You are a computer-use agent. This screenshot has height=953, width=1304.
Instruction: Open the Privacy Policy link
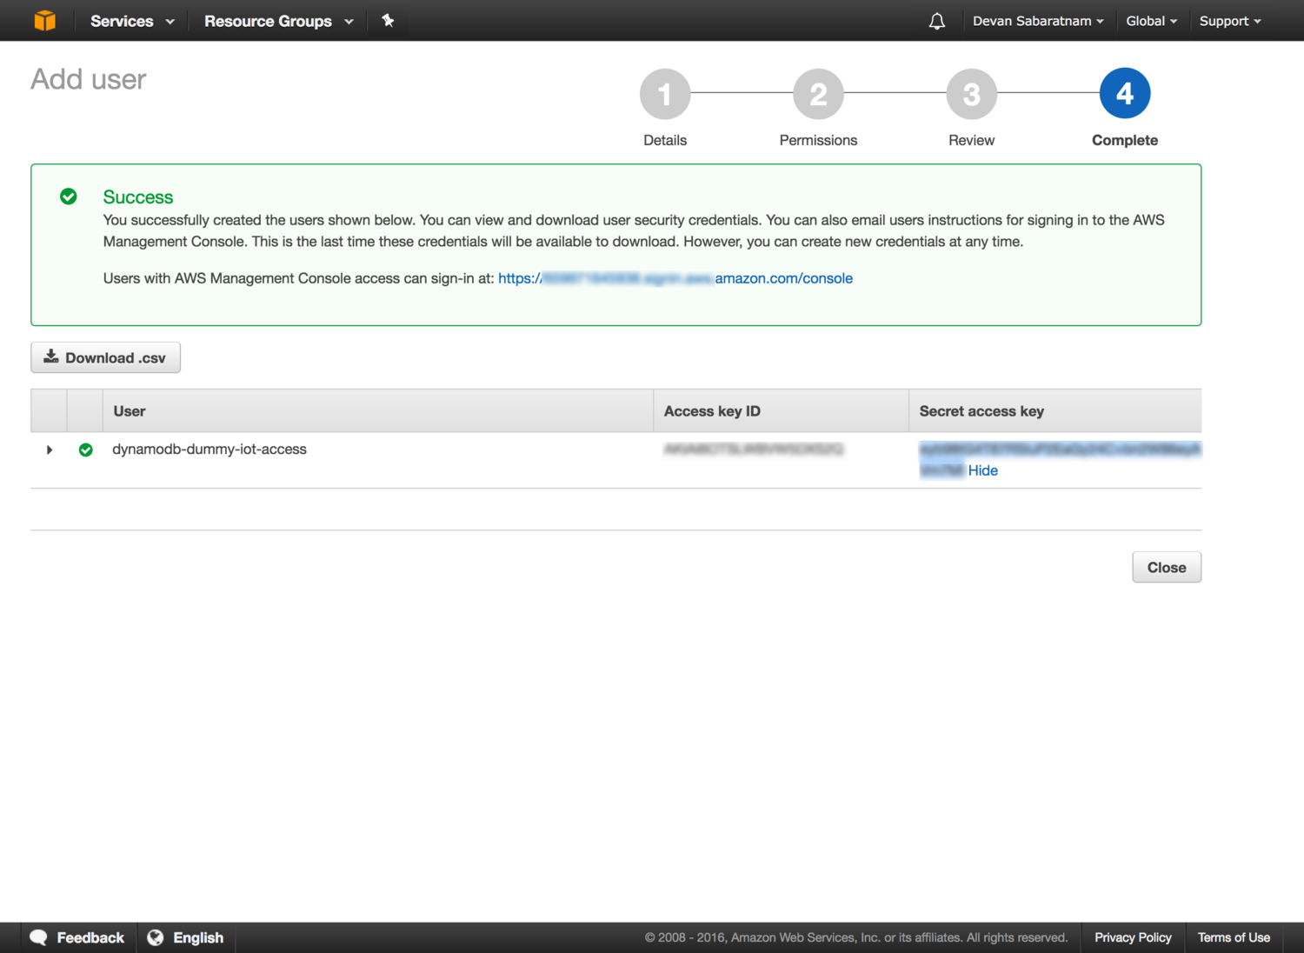pyautogui.click(x=1133, y=937)
